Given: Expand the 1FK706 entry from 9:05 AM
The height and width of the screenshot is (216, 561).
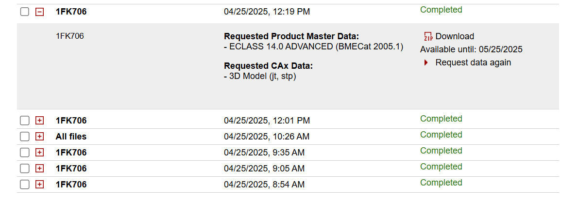Looking at the screenshot, I should click(x=40, y=169).
